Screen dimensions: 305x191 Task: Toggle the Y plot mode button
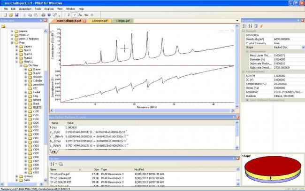(76, 15)
